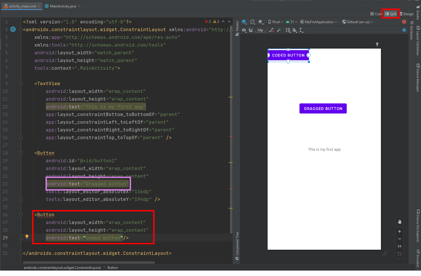Click the 0dp default margins field
This screenshot has height=276, width=421.
coord(260,30)
